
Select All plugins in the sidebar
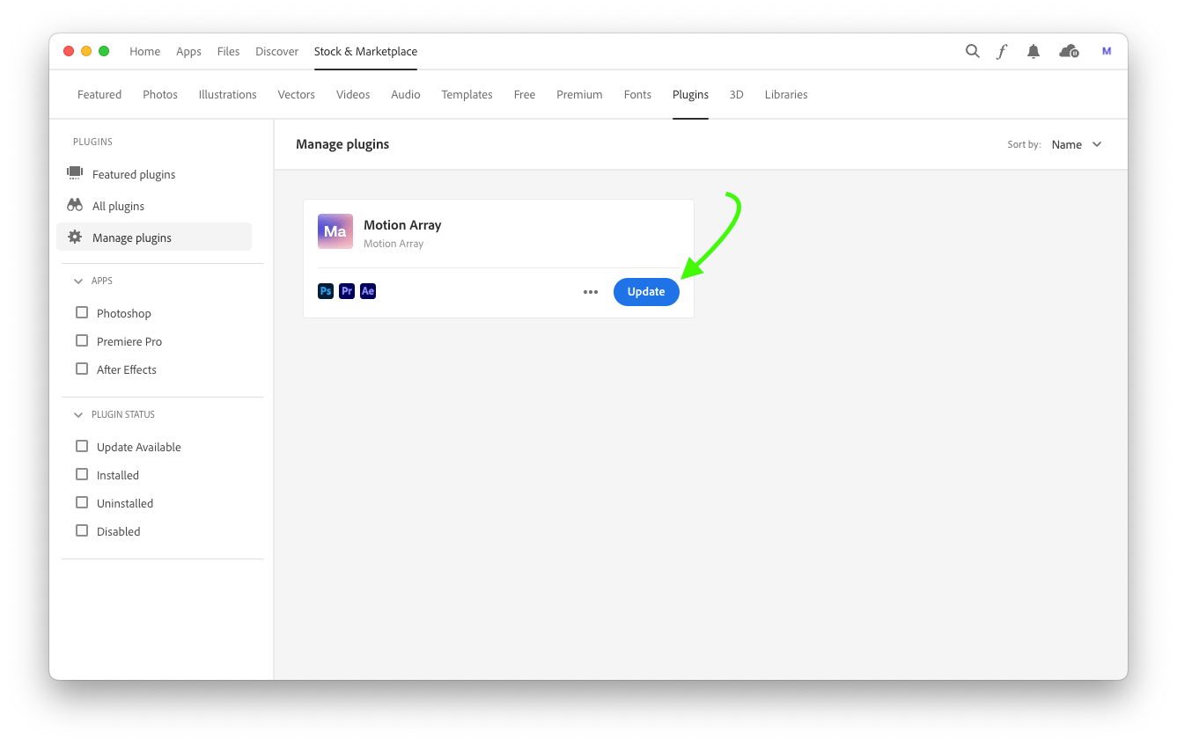[x=116, y=205]
